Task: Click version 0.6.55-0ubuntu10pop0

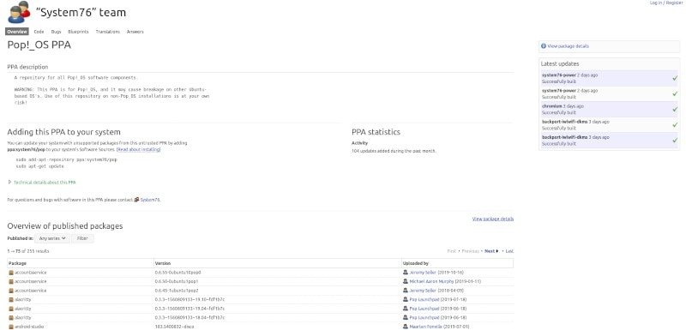Action: click(178, 273)
